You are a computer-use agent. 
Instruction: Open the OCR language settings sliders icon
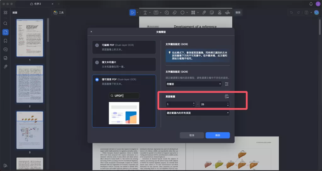227,84
